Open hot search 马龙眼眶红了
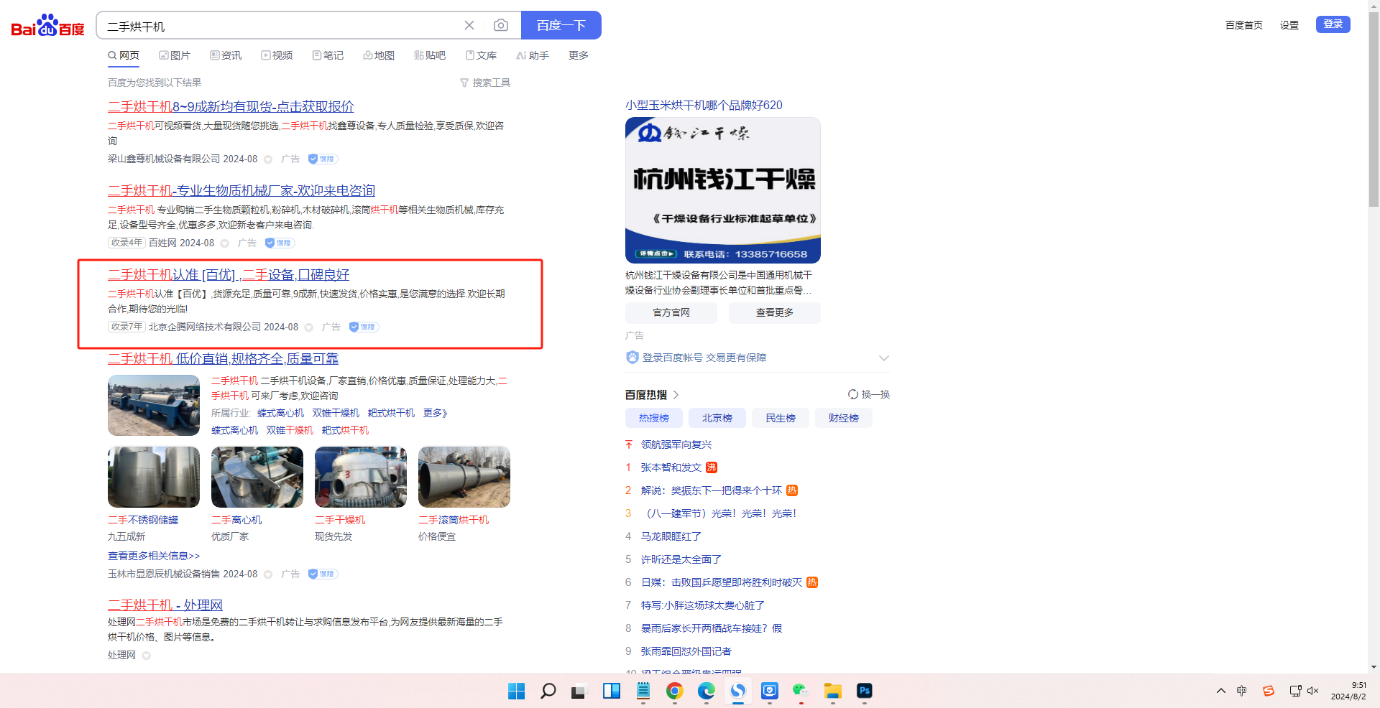The image size is (1380, 708). pyautogui.click(x=671, y=536)
